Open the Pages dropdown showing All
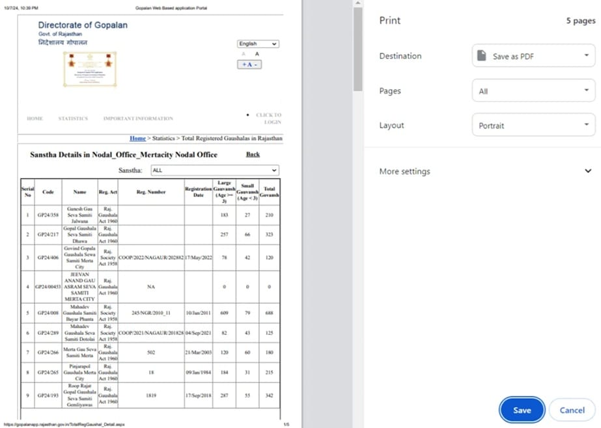 pyautogui.click(x=533, y=90)
